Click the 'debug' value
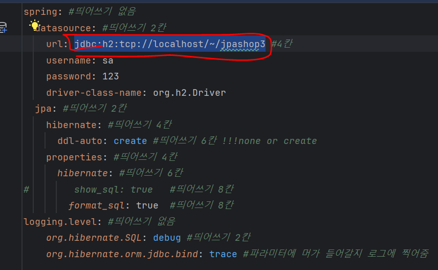The height and width of the screenshot is (270, 438). click(x=167, y=238)
